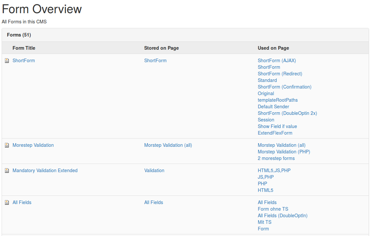This screenshot has height=236, width=370.
Task: Open the Show Field if value page
Action: point(277,126)
